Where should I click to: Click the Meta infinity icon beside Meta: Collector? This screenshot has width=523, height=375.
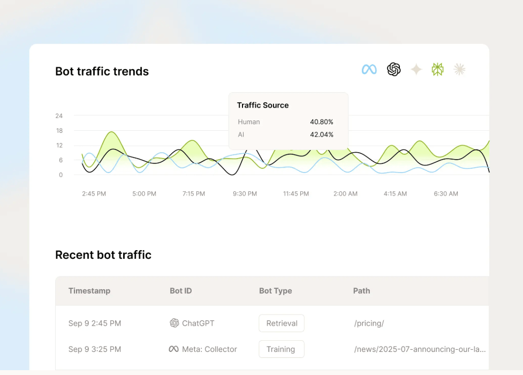coord(173,349)
